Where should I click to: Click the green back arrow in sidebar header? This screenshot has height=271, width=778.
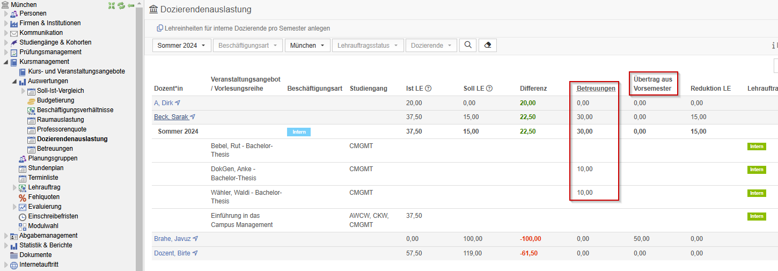point(130,5)
